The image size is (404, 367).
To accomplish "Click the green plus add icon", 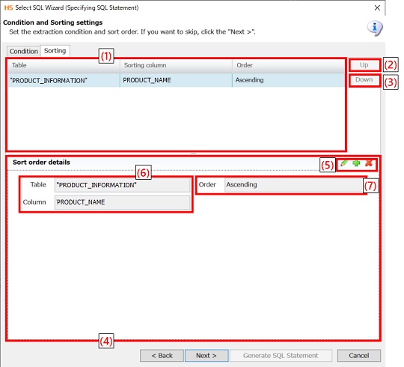I will pos(356,163).
